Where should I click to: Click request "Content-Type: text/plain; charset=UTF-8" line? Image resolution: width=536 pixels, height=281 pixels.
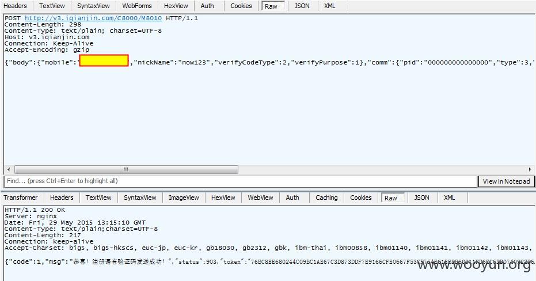[83, 31]
